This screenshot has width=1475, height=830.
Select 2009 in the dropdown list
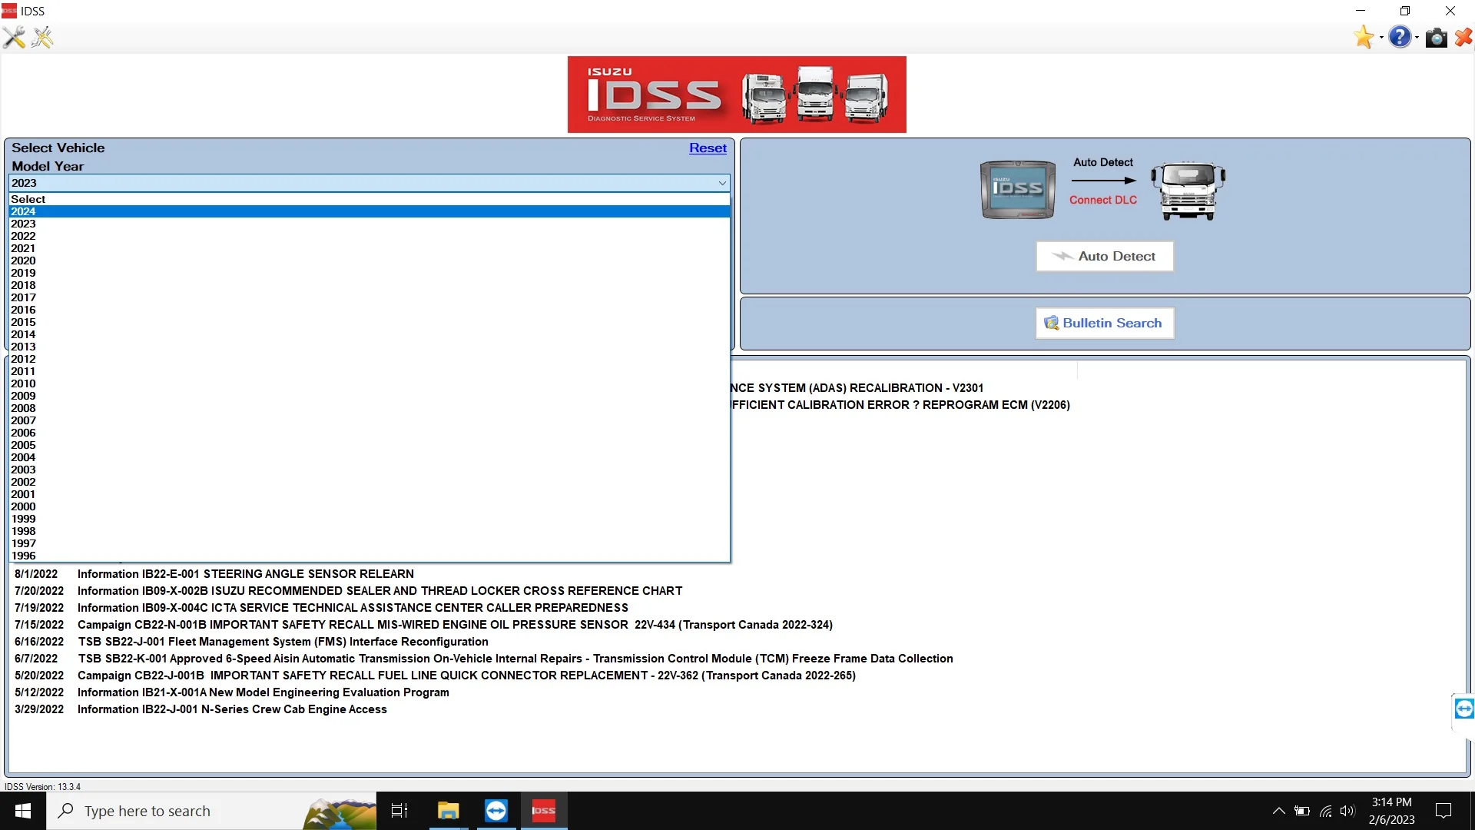[369, 396]
